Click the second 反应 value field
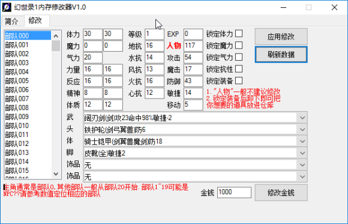348x224 pixels. (x=113, y=81)
